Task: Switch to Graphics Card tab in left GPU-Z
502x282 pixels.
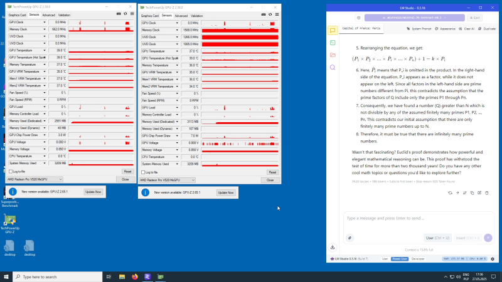Action: (17, 15)
